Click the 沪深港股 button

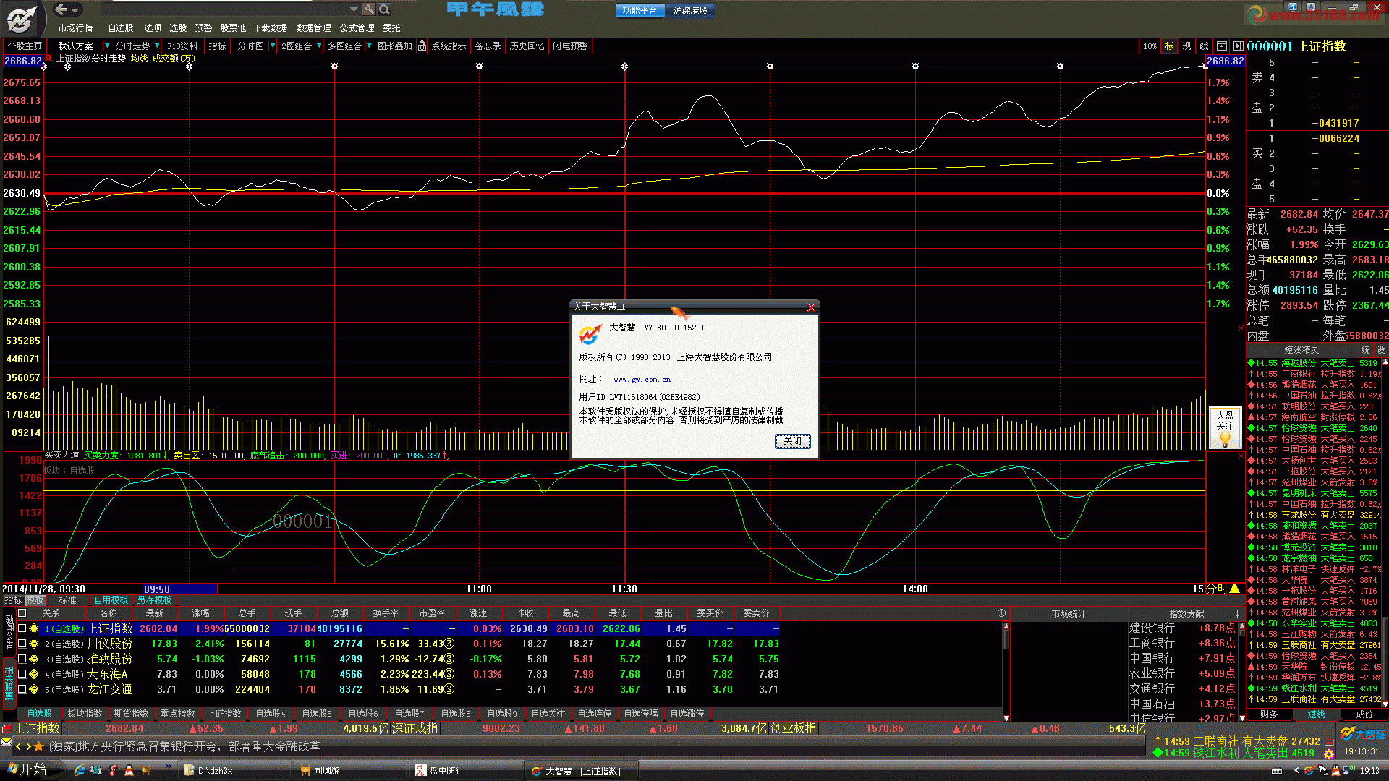tap(690, 10)
